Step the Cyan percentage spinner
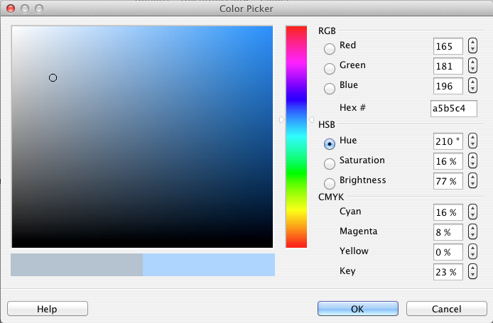 (x=472, y=212)
